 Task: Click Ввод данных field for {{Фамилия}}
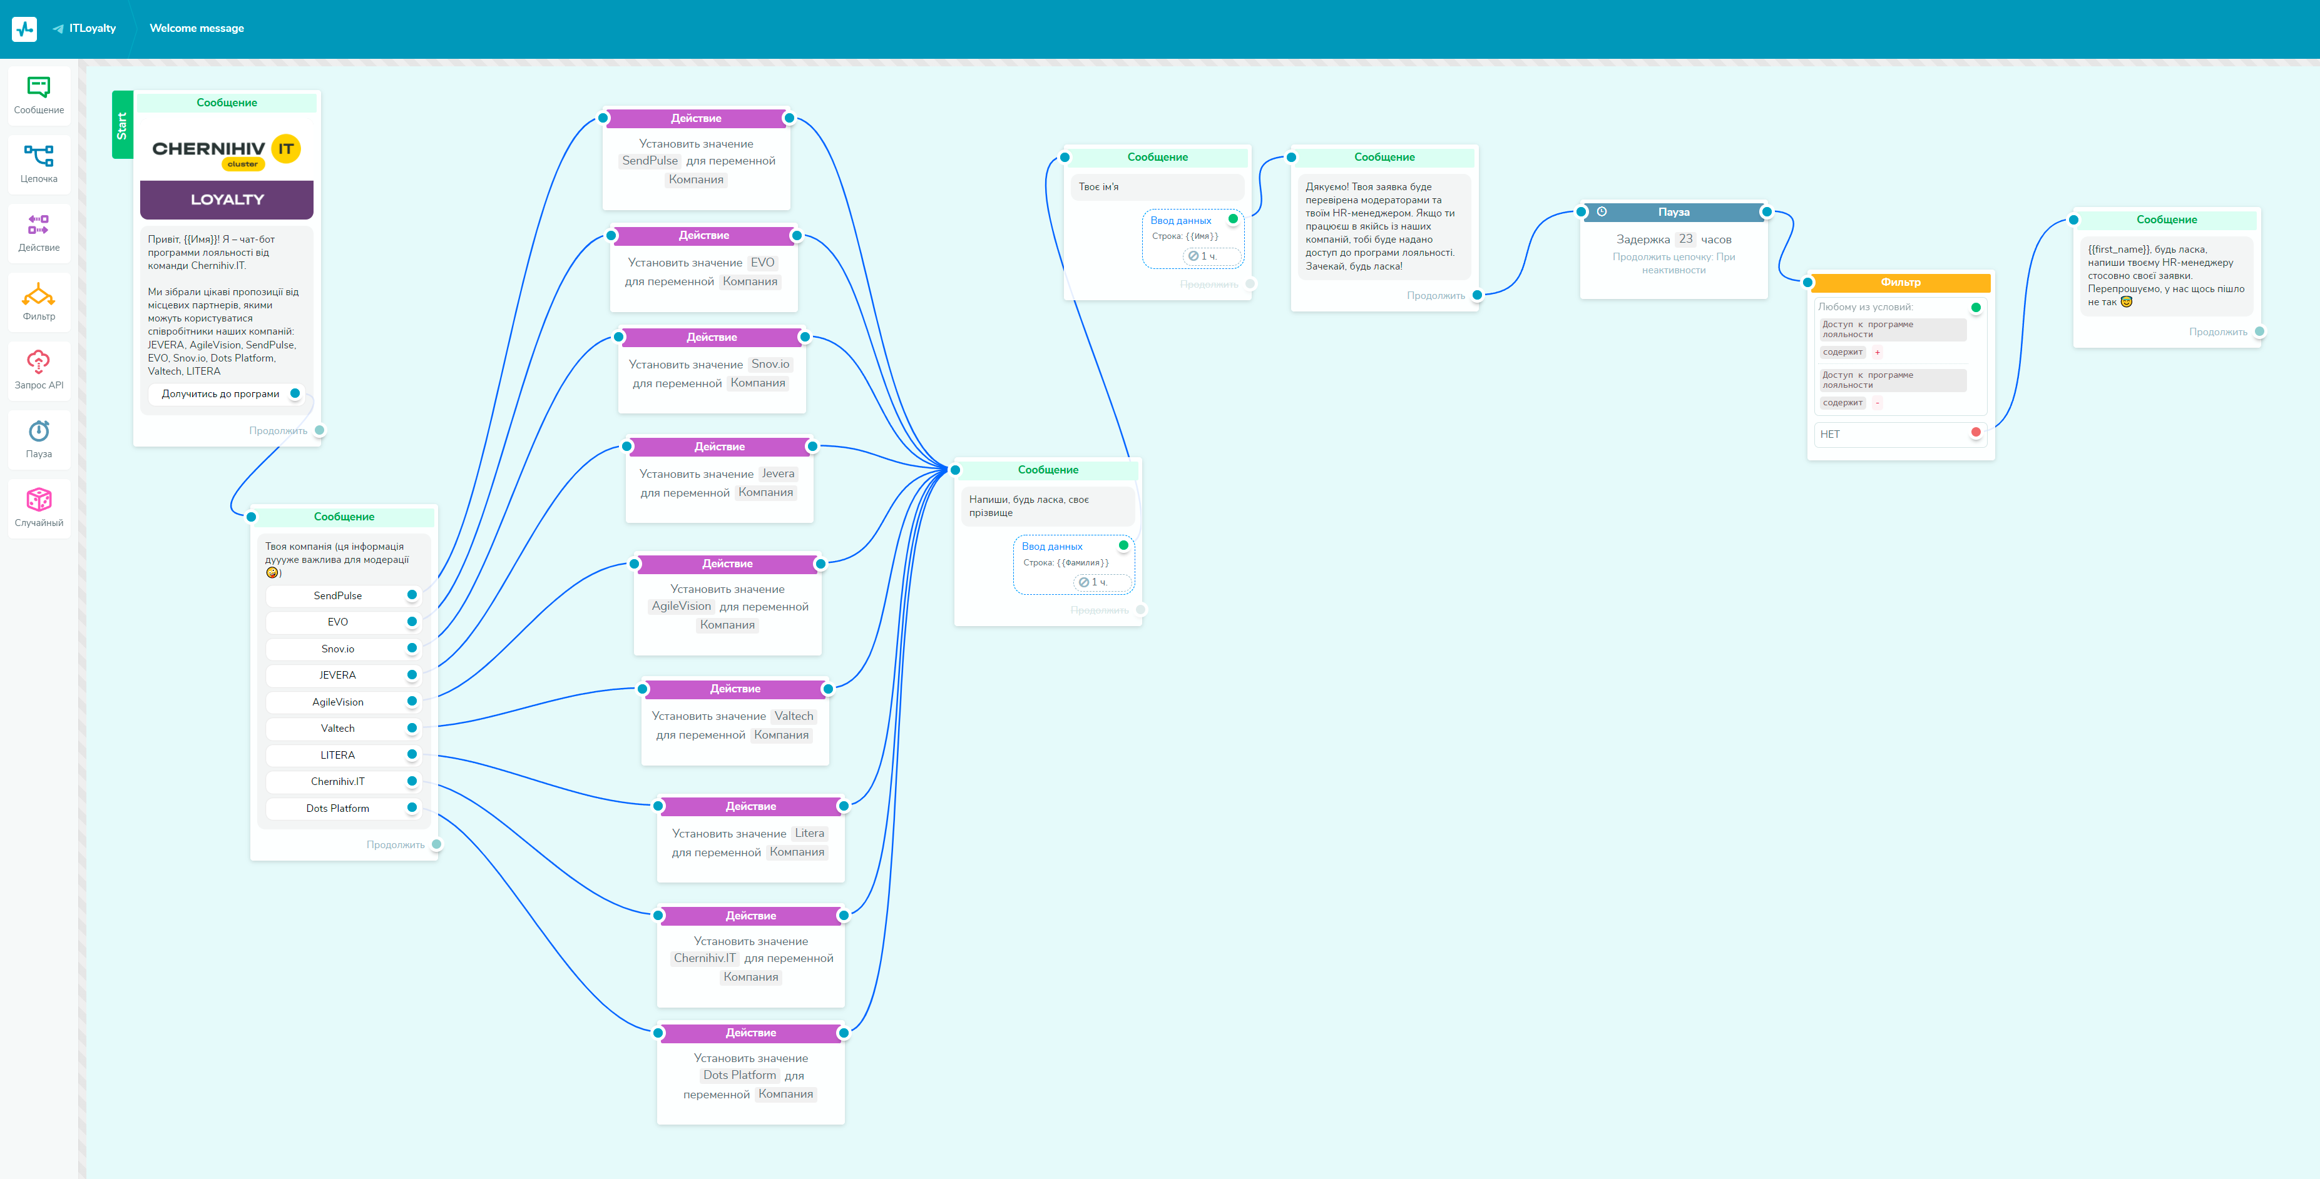click(1073, 565)
